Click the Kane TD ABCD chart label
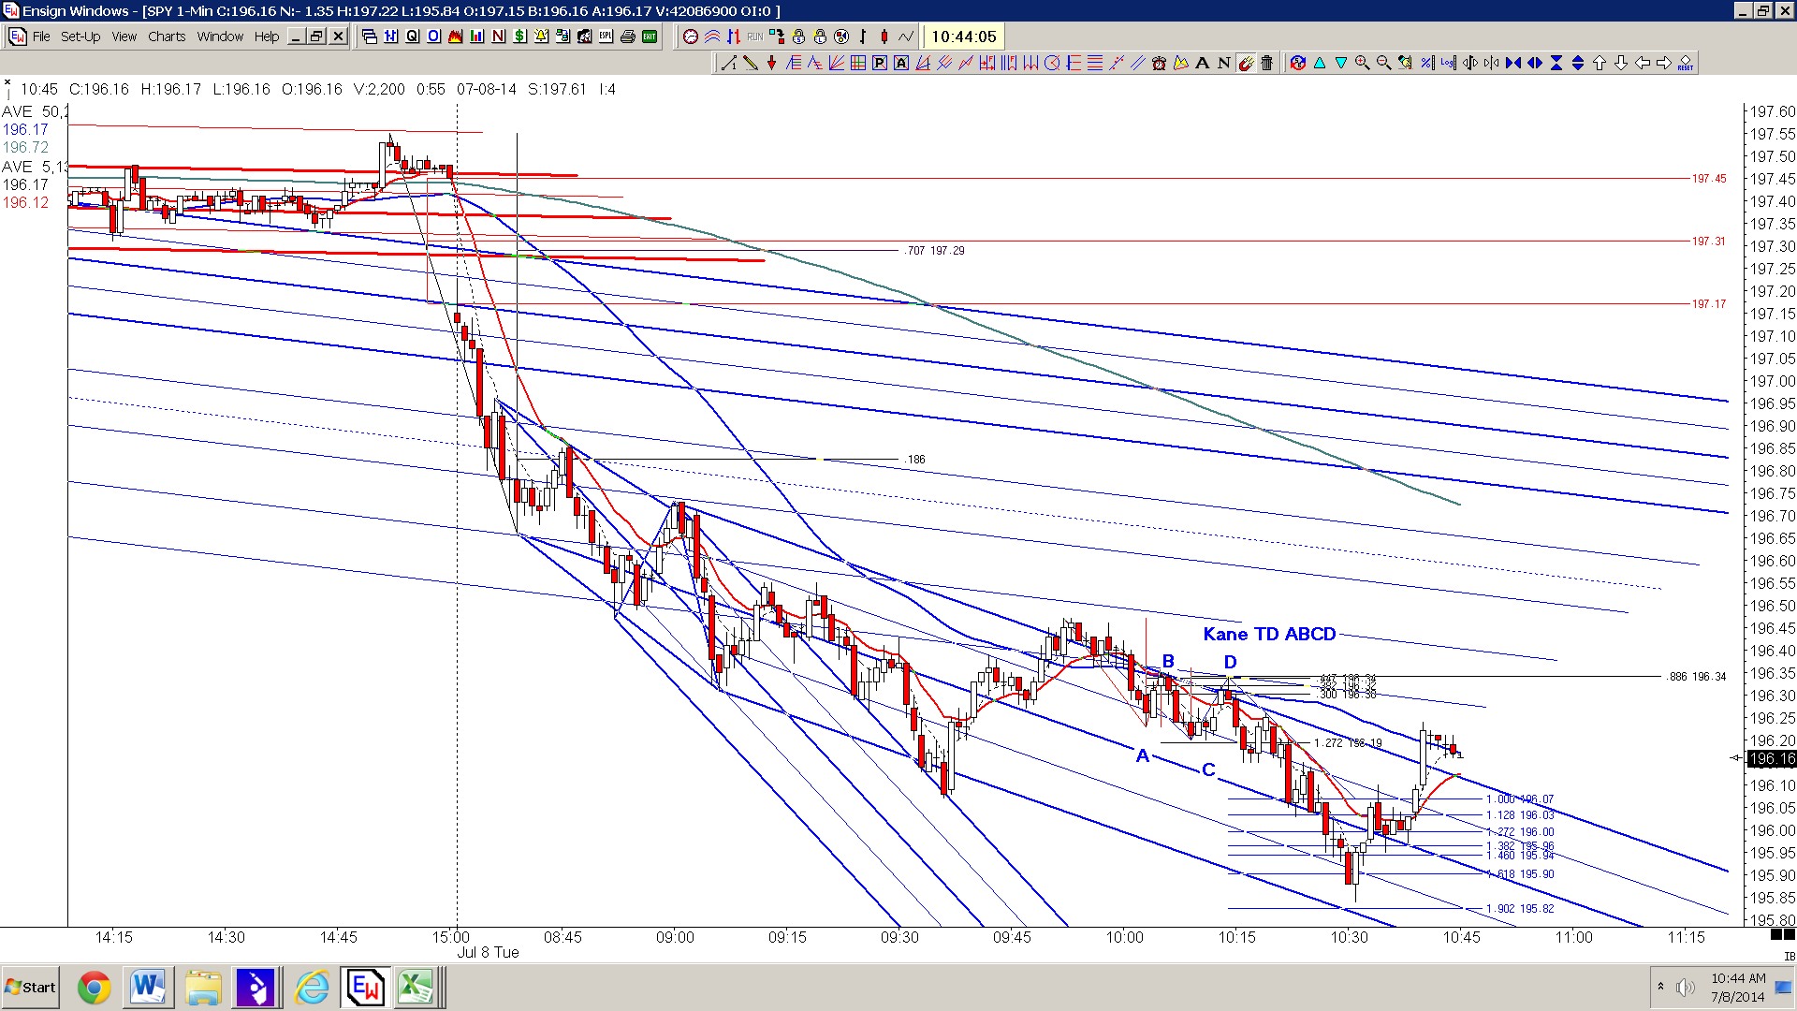 (x=1269, y=634)
